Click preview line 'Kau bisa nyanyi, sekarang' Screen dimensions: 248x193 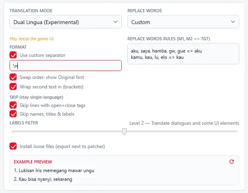tap(43, 179)
